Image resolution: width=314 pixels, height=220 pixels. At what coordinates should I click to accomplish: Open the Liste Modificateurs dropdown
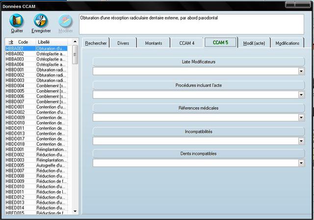pyautogui.click(x=301, y=71)
